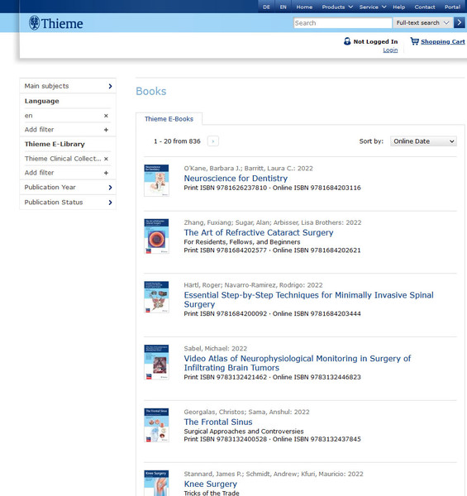
Task: Click the Login link
Action: [x=390, y=50]
